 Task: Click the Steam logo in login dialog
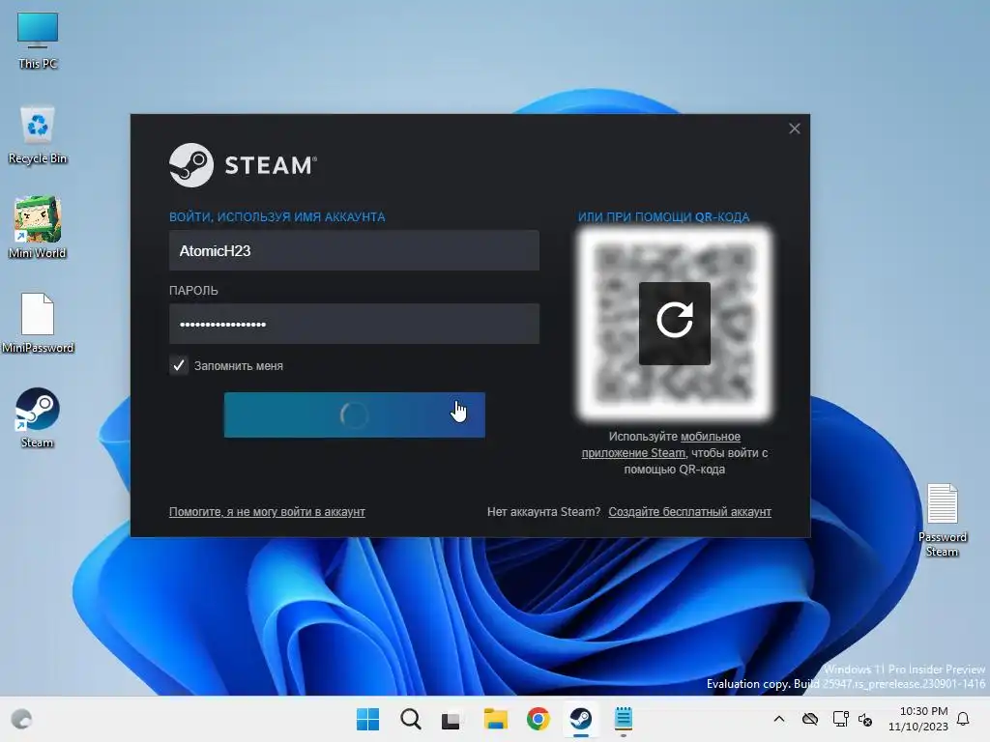[x=243, y=165]
